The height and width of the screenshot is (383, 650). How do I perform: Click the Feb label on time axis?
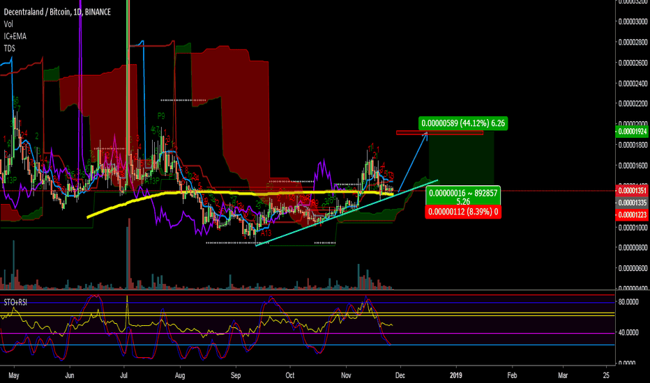tap(512, 375)
